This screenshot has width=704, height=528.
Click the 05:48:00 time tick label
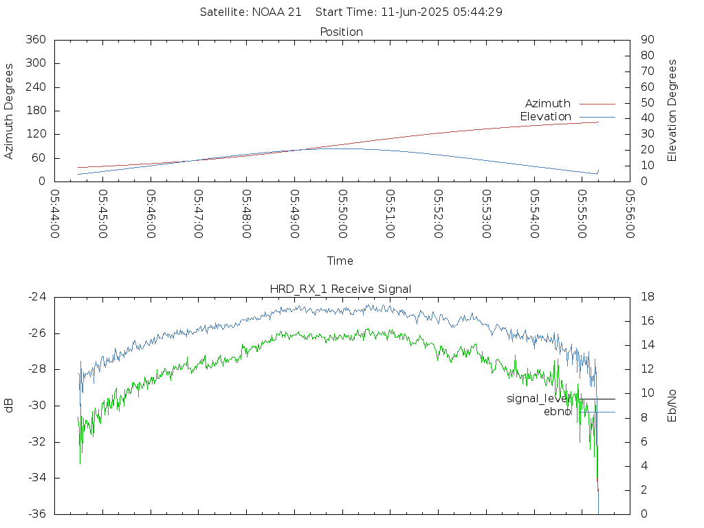(247, 214)
